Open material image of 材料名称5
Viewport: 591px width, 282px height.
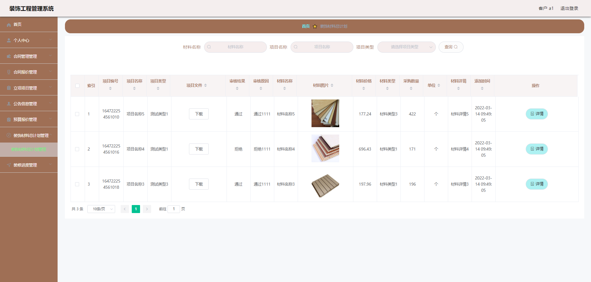[x=325, y=113]
